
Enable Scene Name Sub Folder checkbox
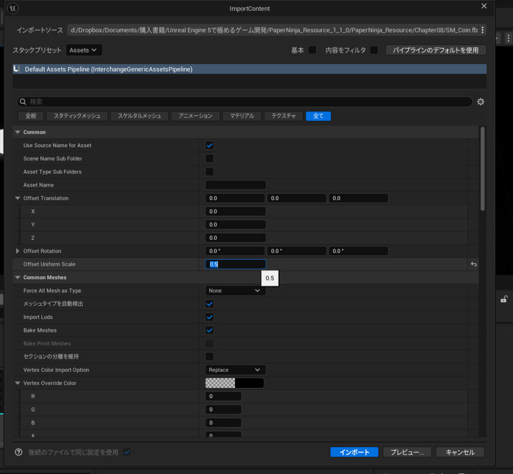click(x=210, y=159)
